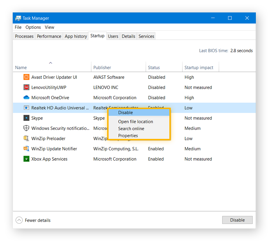This screenshot has height=241, width=268.
Task: Toggle the Name column sort arrow
Action: point(51,63)
